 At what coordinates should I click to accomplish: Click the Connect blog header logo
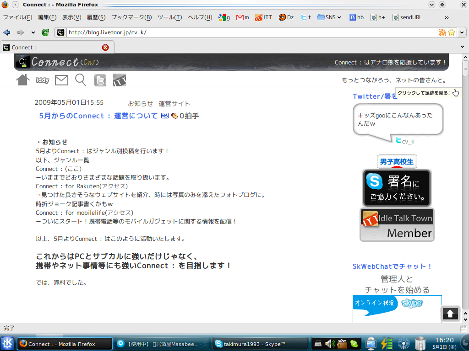pos(57,62)
